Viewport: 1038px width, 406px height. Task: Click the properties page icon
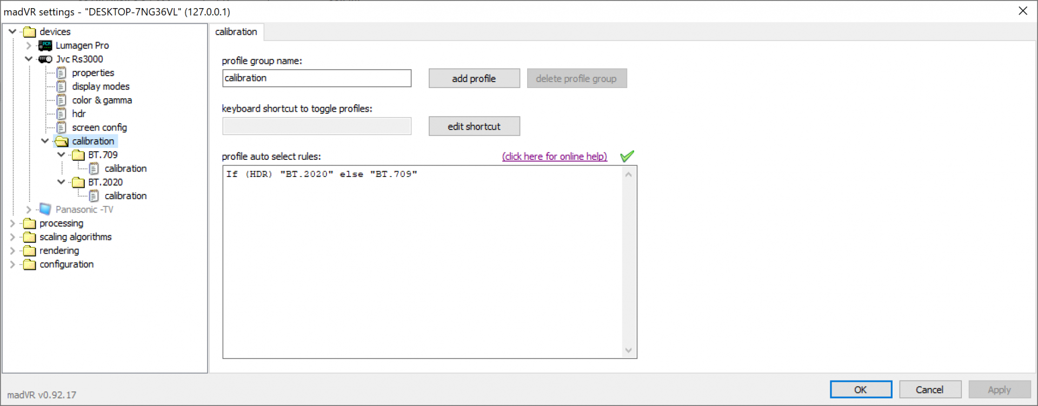click(62, 73)
